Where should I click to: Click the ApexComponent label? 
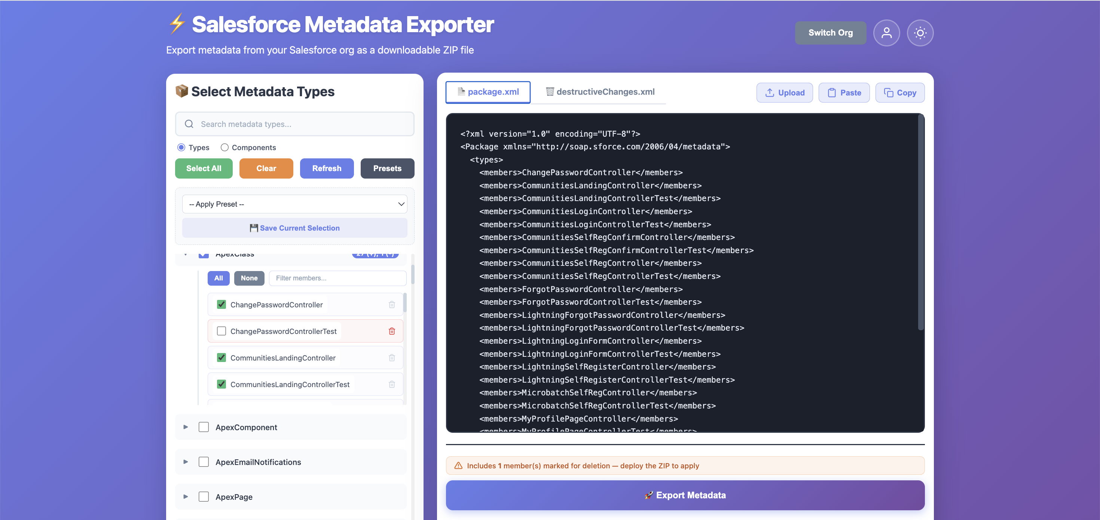(247, 427)
